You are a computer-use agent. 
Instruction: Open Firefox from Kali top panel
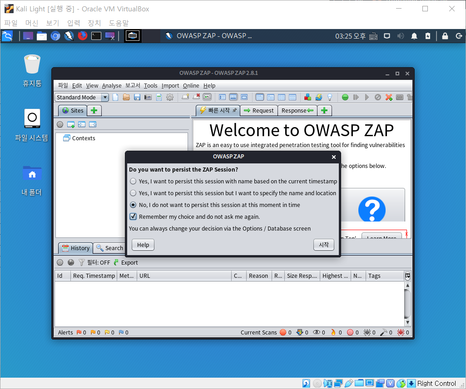point(83,36)
